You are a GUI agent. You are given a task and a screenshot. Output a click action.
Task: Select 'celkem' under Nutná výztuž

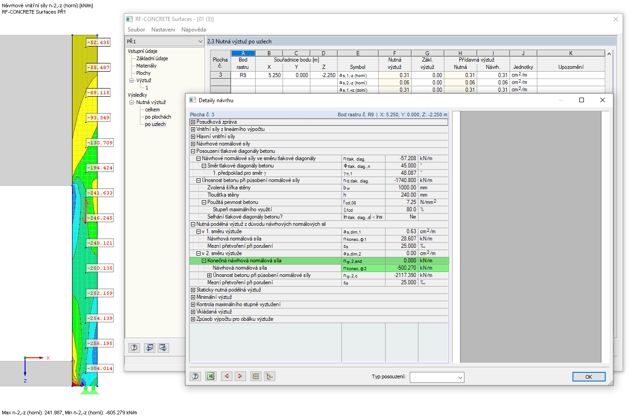(x=152, y=110)
